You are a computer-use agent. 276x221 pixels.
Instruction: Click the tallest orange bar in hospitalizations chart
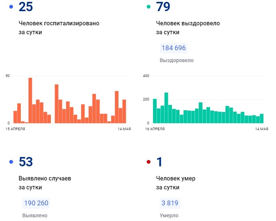point(30,100)
